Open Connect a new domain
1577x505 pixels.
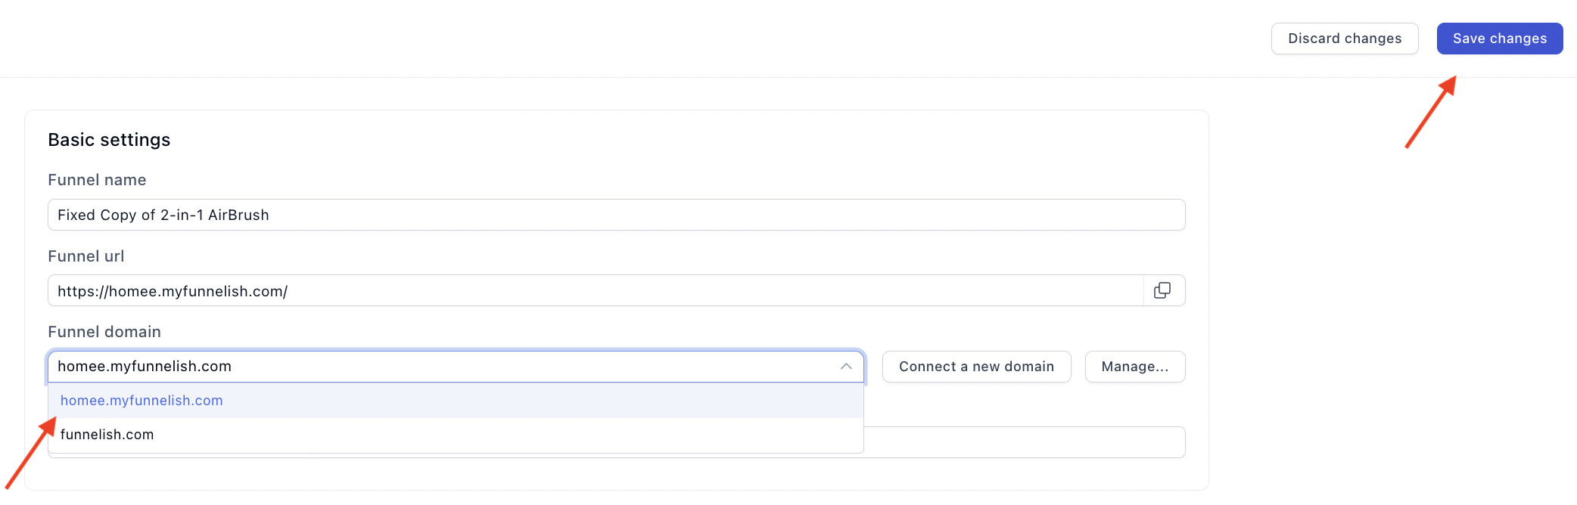(x=976, y=367)
